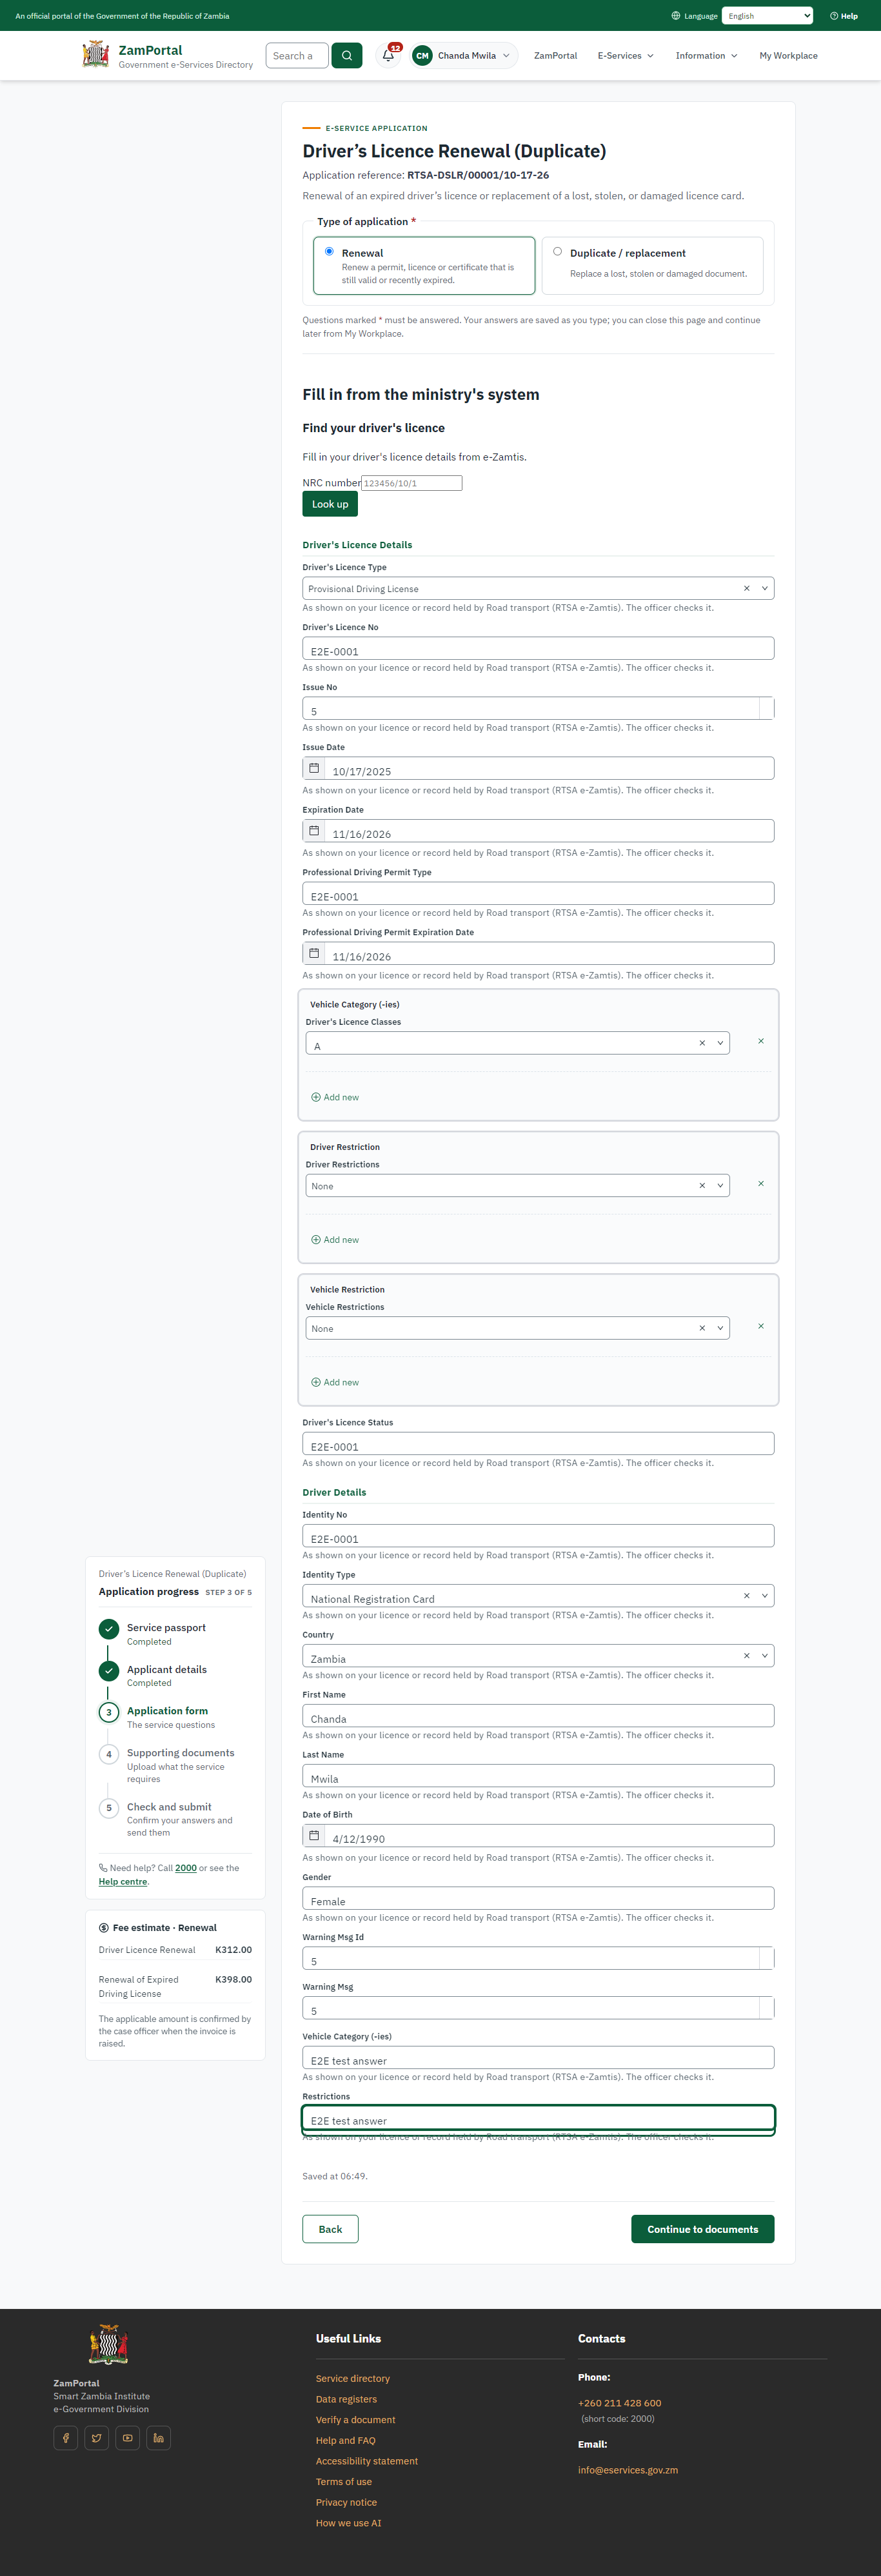This screenshot has height=2576, width=881.
Task: Click the NRC number input field
Action: (x=411, y=483)
